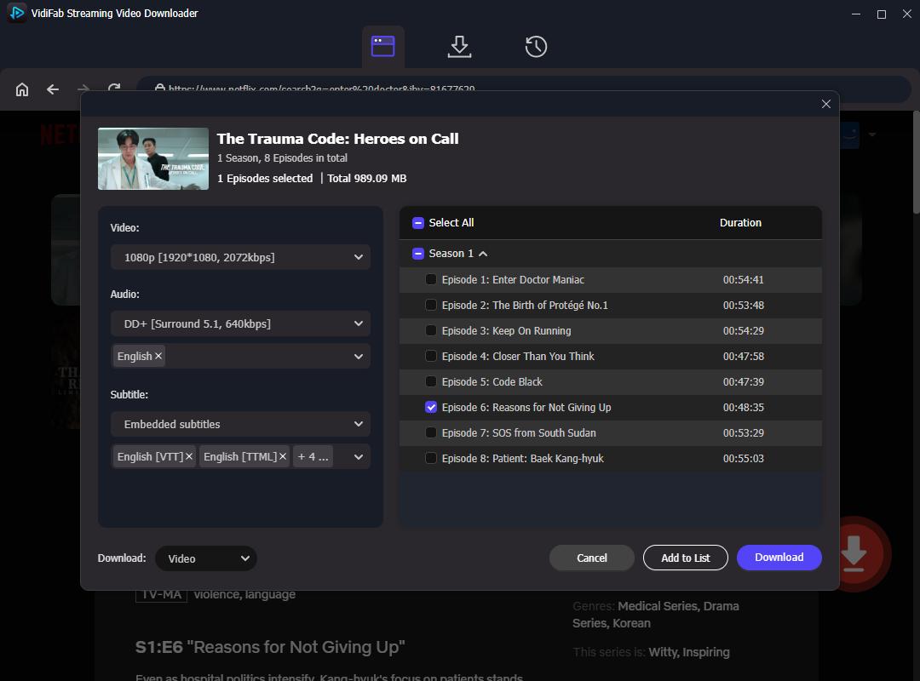Screen dimensions: 920x681
Task: Click '1 Episodes selected' text
Action: pos(265,178)
